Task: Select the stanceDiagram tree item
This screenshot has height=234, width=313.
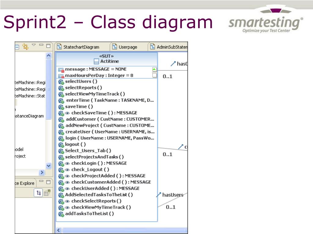Action: point(29,116)
